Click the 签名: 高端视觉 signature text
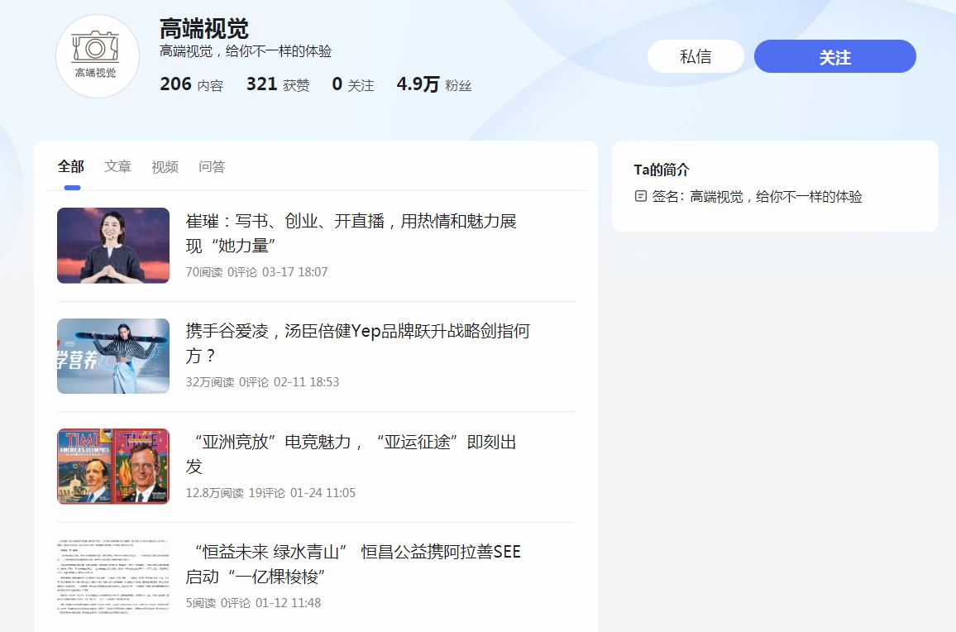956x632 pixels. tap(758, 196)
